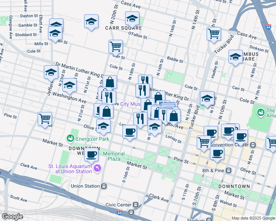Select the coffee cup marker in Downtown West
This screenshot has width=276, height=221.
tap(91, 154)
